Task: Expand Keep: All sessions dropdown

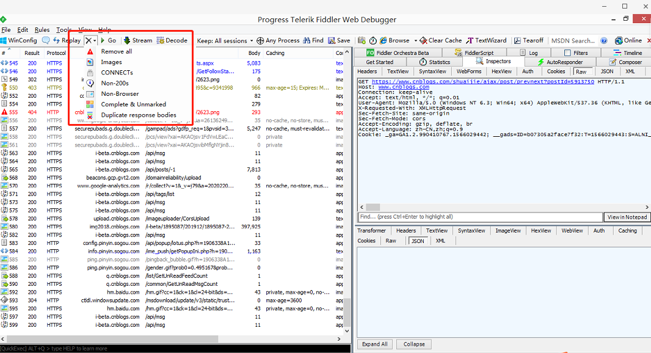Action: tap(225, 41)
